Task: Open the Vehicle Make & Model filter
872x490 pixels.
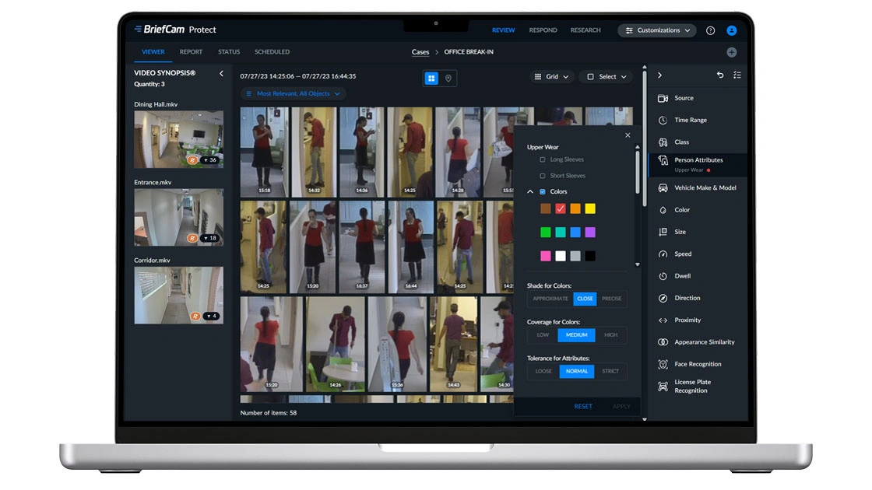Action: (x=705, y=187)
